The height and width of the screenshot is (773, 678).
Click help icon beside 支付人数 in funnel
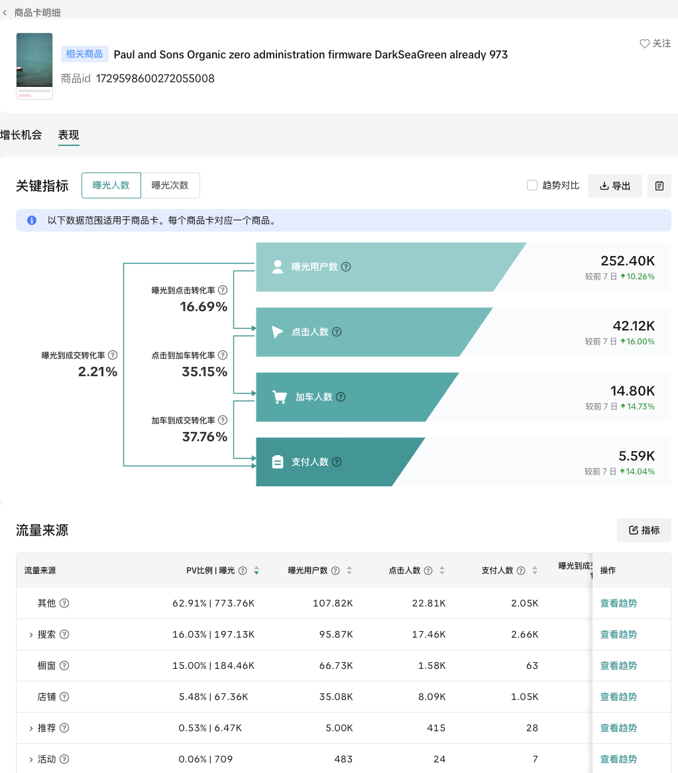pos(337,462)
